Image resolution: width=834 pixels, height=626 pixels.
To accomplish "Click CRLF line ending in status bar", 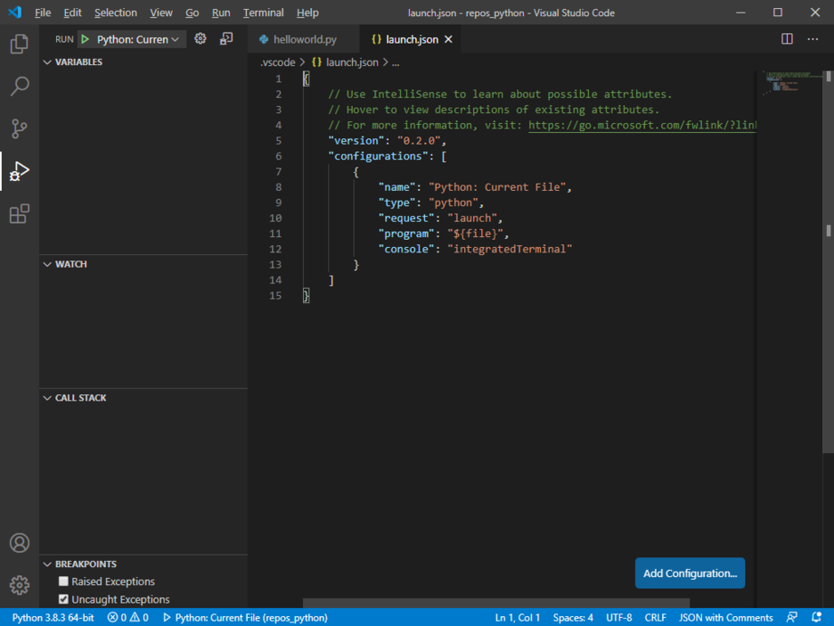I will pos(655,617).
